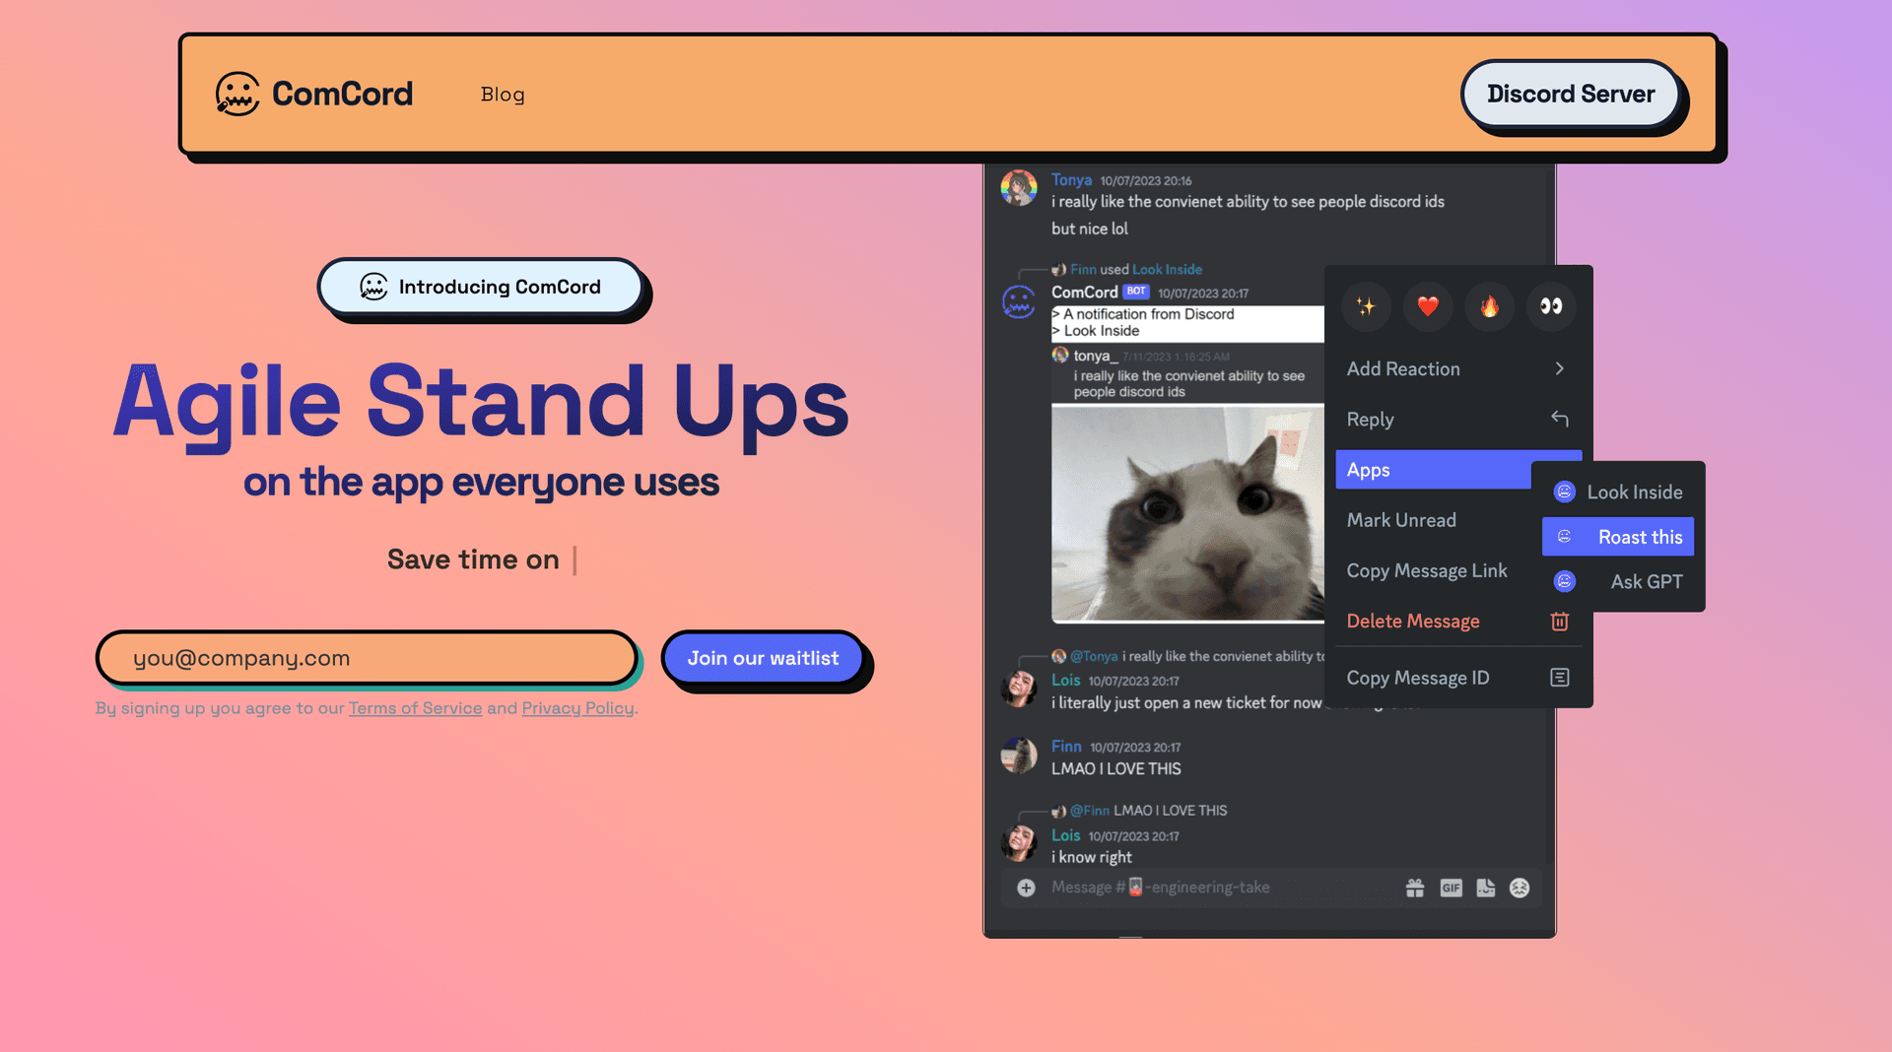The height and width of the screenshot is (1052, 1892).
Task: Choose Mark Unread from the menu
Action: coord(1401,519)
